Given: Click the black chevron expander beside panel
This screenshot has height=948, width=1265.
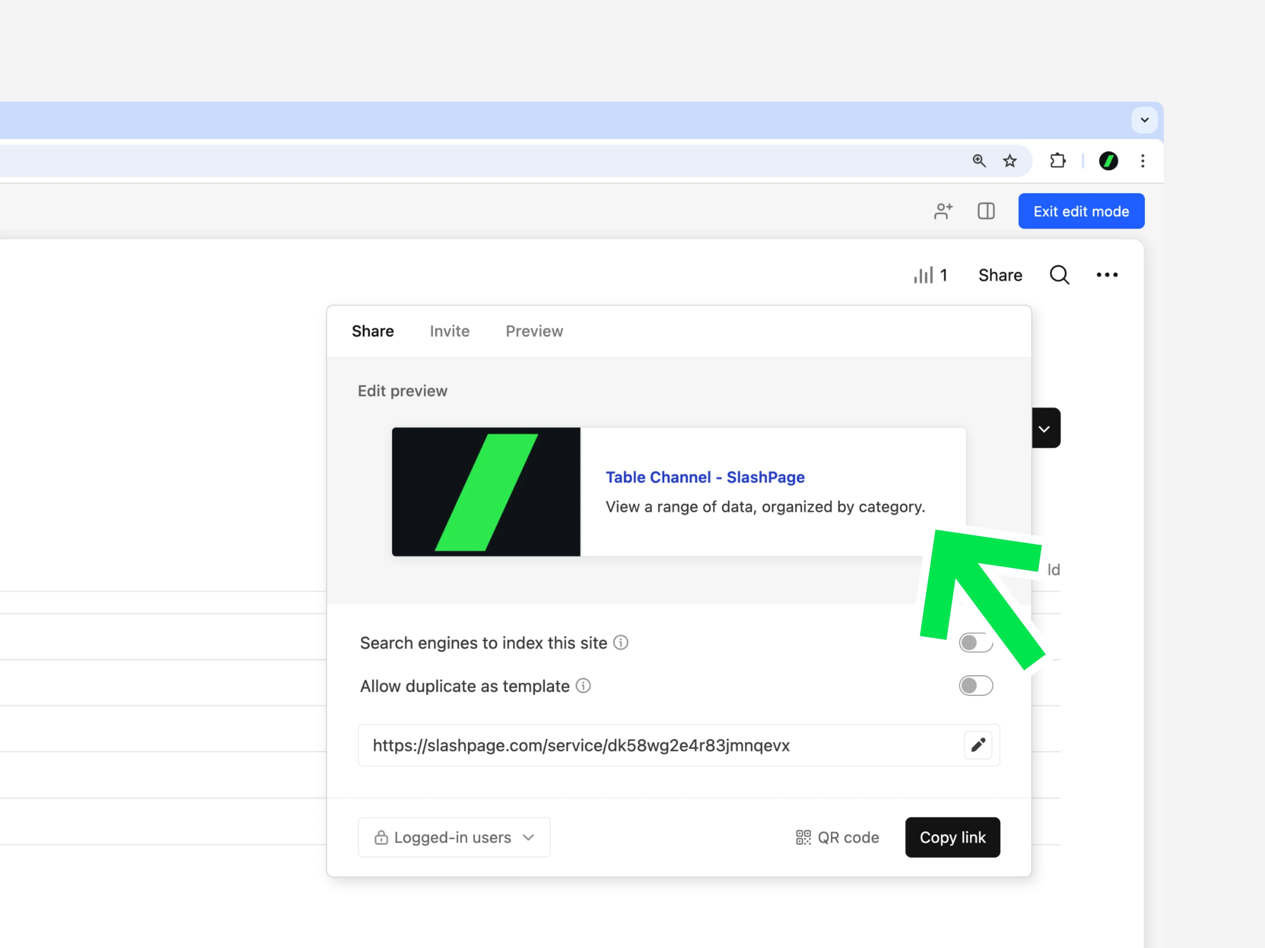Looking at the screenshot, I should [1045, 428].
